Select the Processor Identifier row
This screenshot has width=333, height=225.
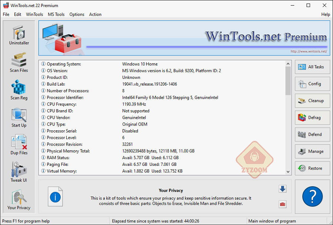pos(162,97)
